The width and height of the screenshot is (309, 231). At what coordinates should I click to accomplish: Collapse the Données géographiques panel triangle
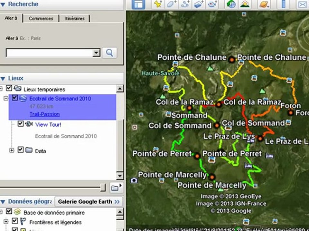point(3,202)
